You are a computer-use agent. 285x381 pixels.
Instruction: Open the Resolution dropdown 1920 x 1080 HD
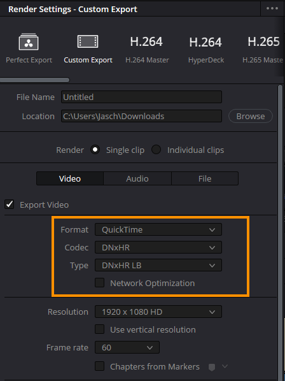point(158,312)
